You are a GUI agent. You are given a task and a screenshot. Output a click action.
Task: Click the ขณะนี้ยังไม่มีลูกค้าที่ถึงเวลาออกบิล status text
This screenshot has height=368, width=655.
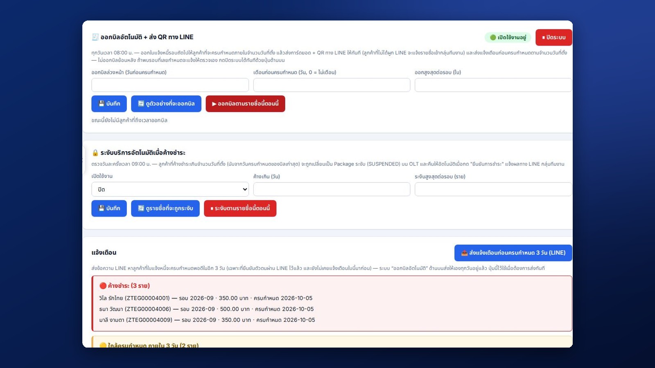129,120
